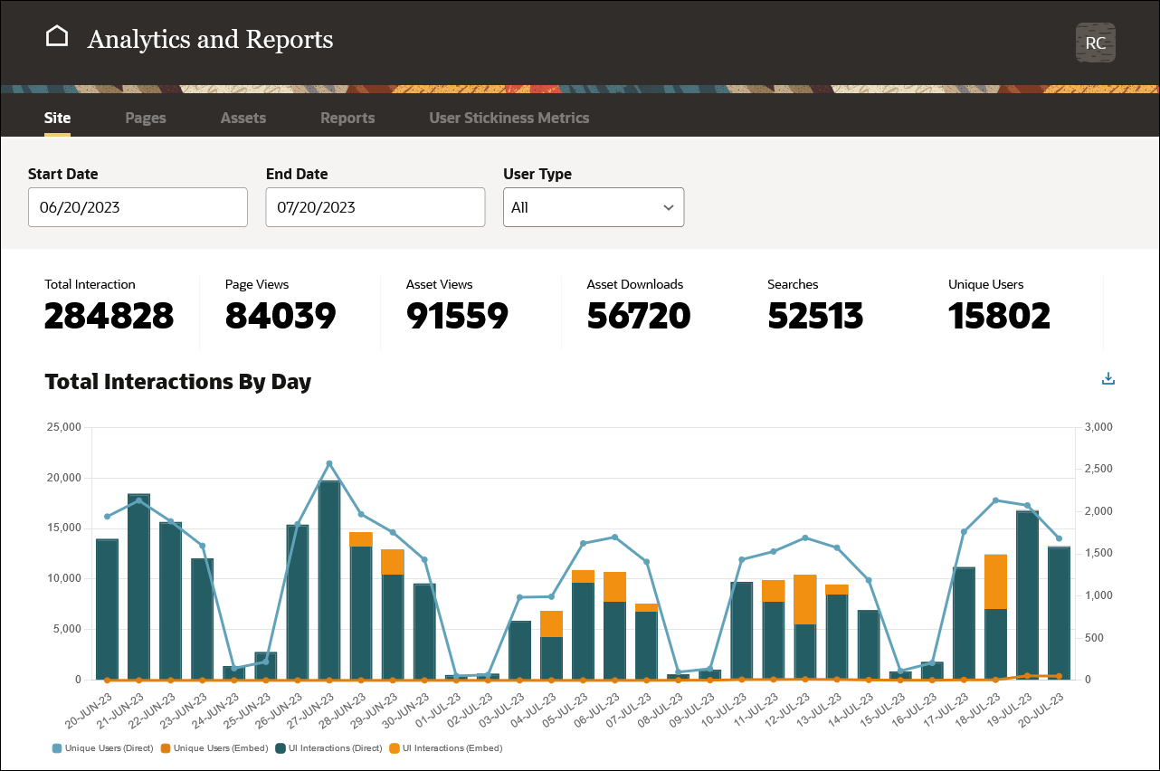Open the Assets tab
The height and width of the screenshot is (771, 1160).
(242, 118)
